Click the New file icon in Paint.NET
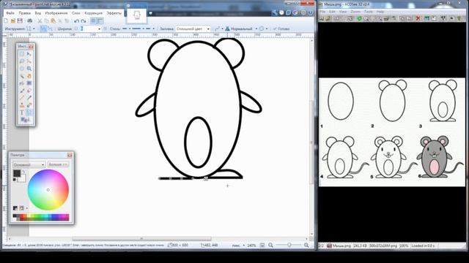This screenshot has width=469, height=263. (x=6, y=21)
